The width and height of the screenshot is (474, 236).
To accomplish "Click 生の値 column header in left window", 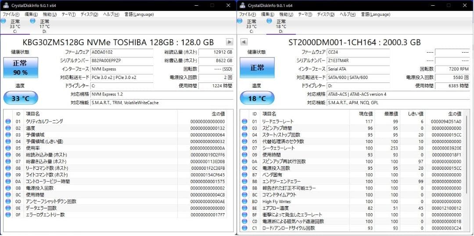I will 202,114.
